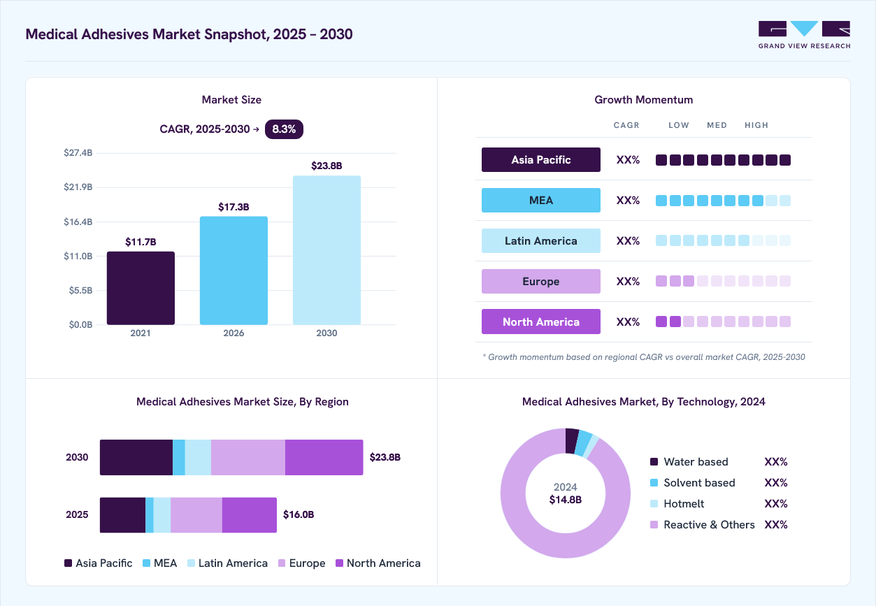876x606 pixels.
Task: Click the Asia Pacific momentum indicator squares
Action: tap(723, 160)
